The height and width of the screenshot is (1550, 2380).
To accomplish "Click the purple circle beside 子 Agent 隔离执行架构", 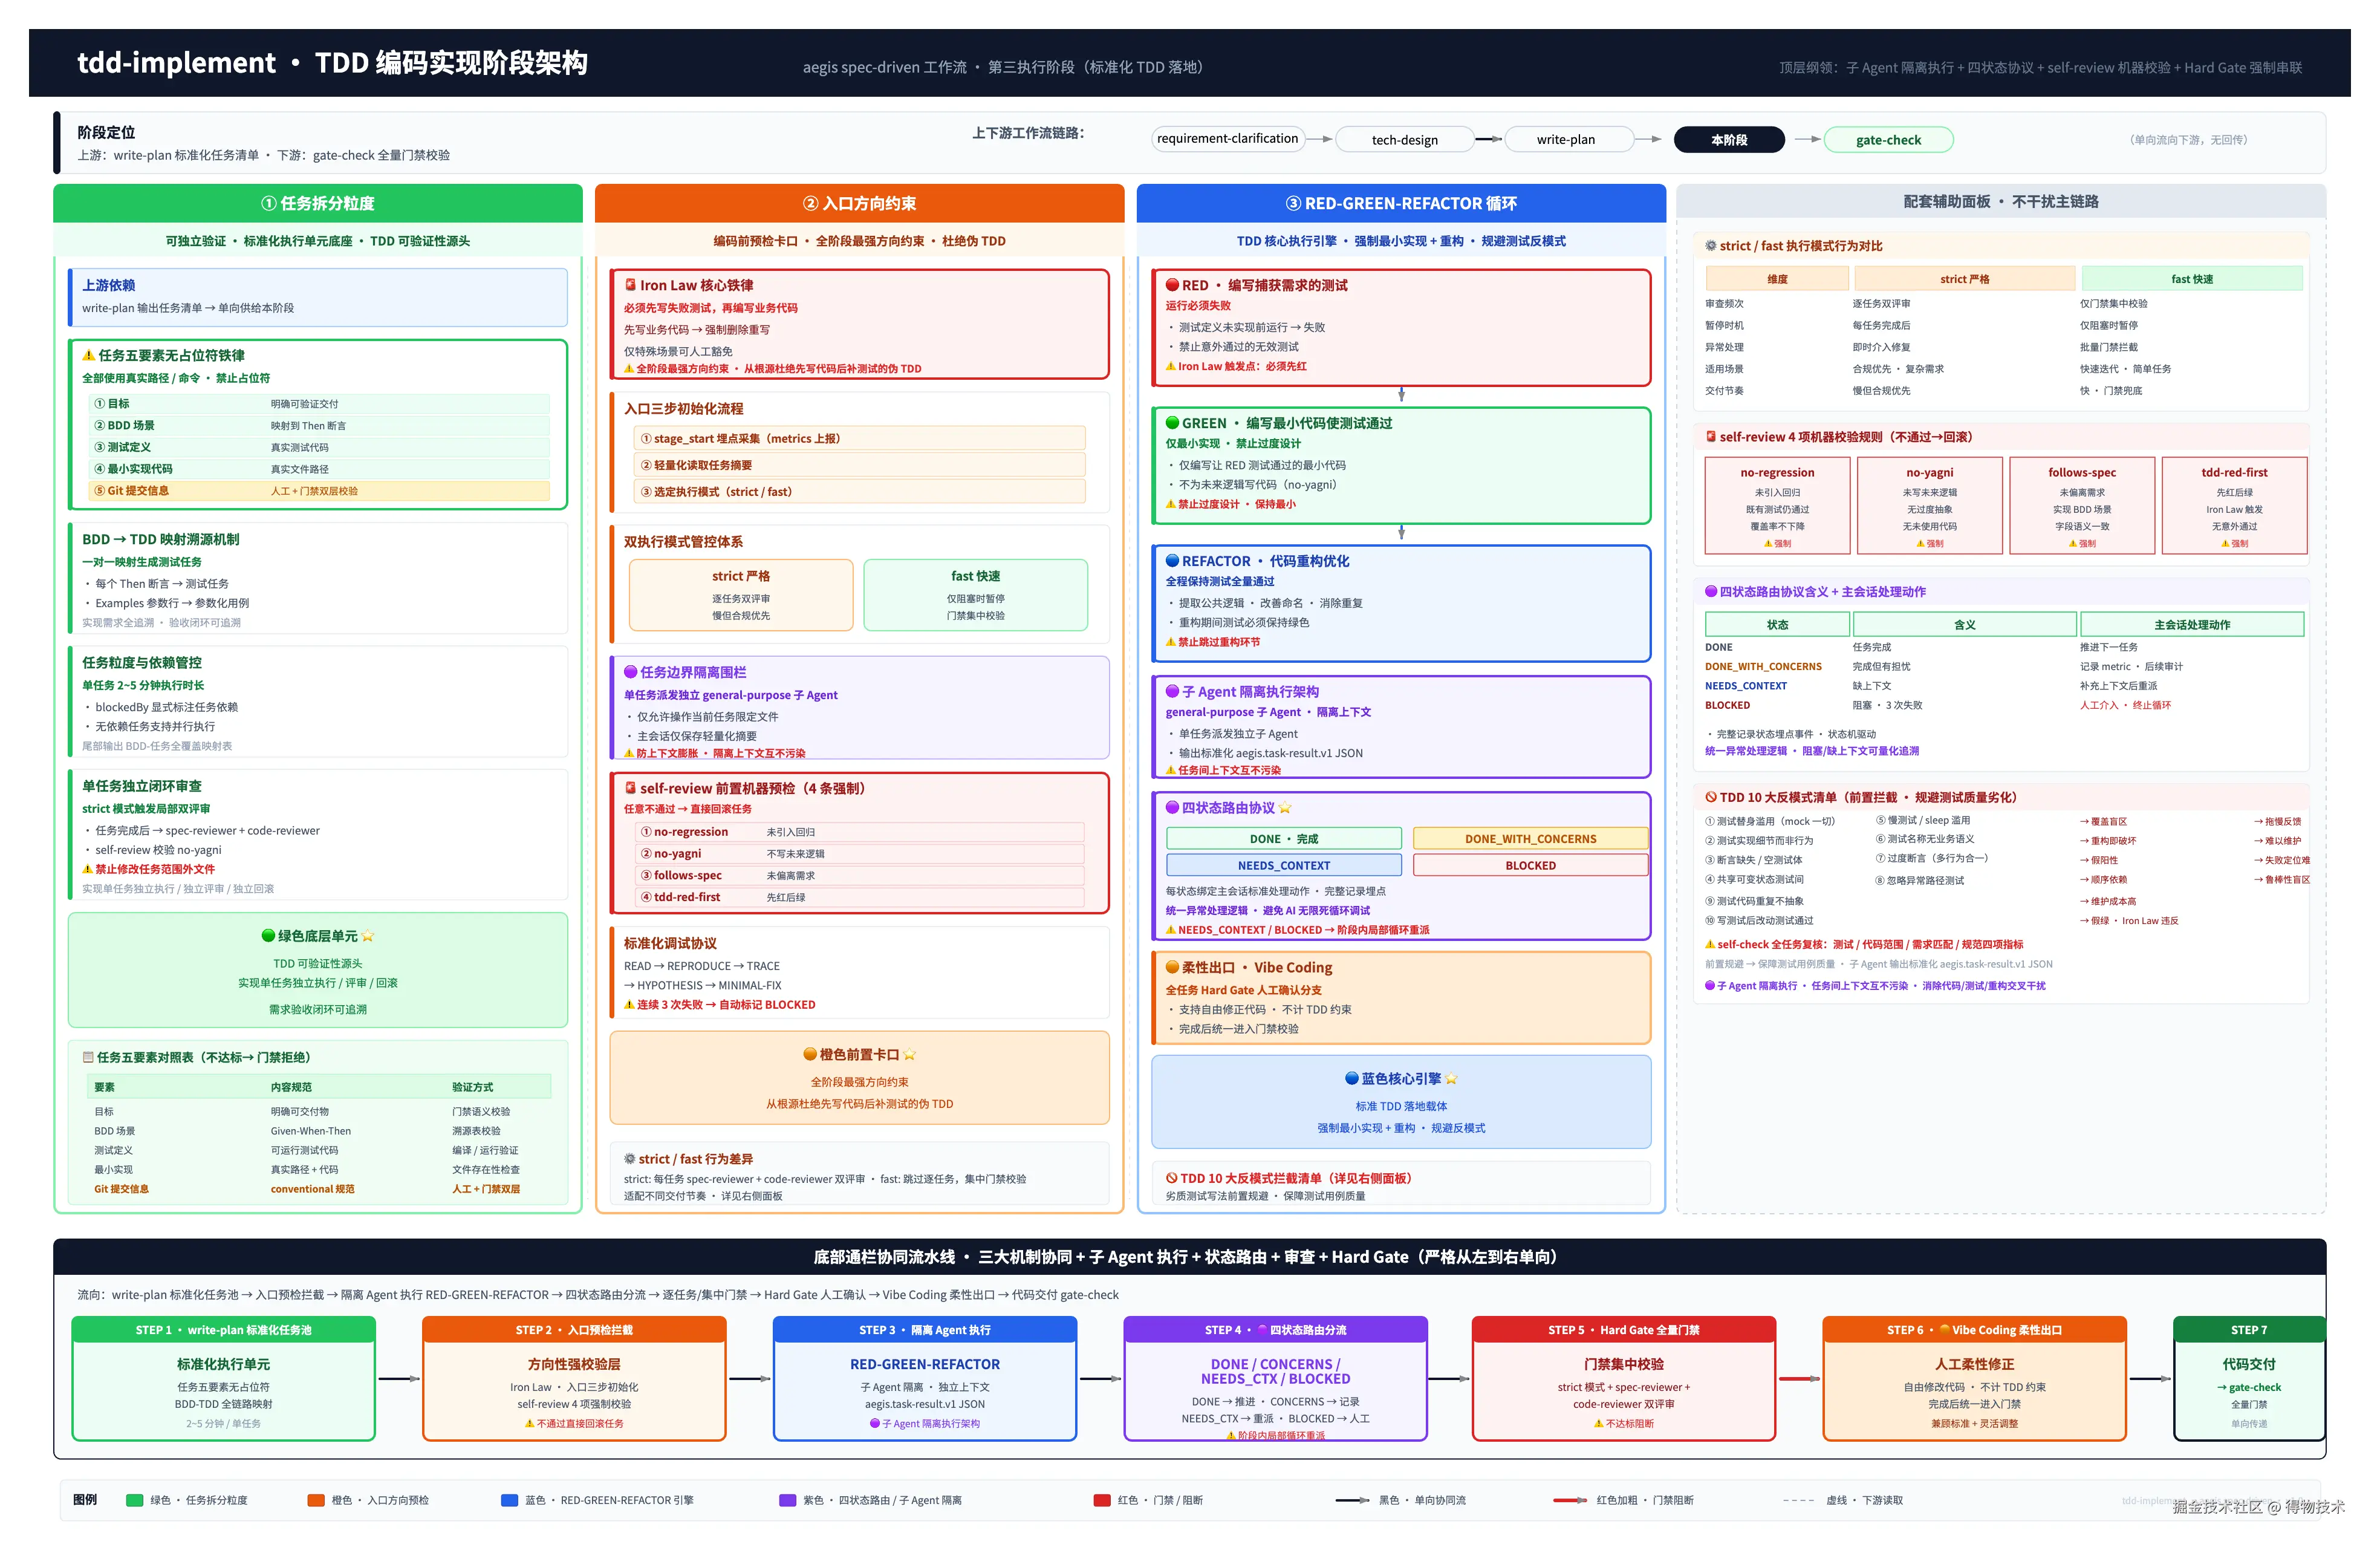I will click(x=1172, y=691).
